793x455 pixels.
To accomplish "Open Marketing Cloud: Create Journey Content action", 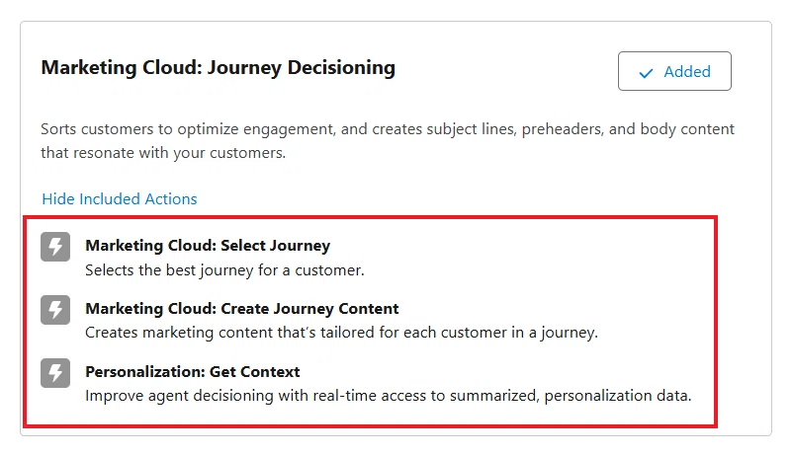I will point(241,309).
